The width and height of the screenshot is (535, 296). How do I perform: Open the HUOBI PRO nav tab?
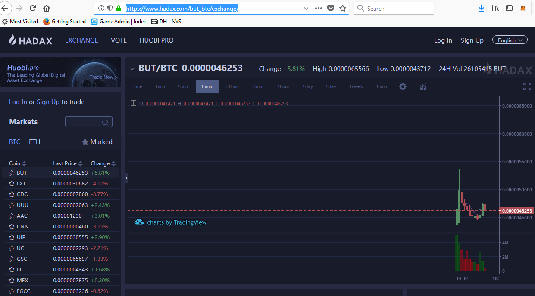156,40
